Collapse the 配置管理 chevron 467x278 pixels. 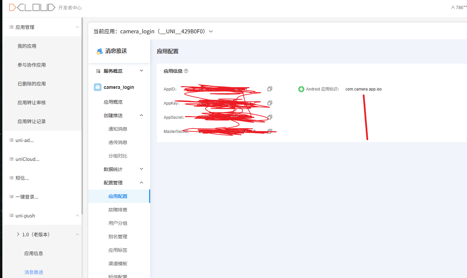click(x=141, y=182)
